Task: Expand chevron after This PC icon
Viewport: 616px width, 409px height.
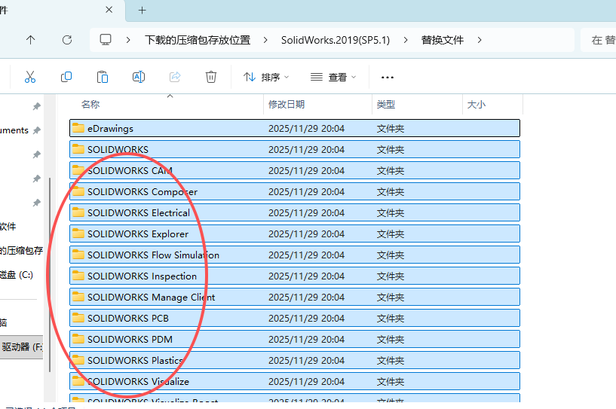Action: tap(128, 40)
